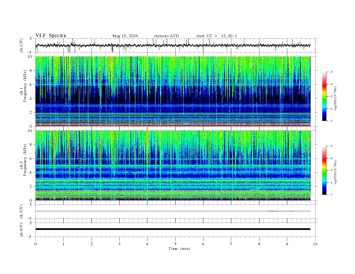This screenshot has width=355, height=274.
Task: Click the time axis tick label "1"
Action: pyautogui.click(x=63, y=244)
